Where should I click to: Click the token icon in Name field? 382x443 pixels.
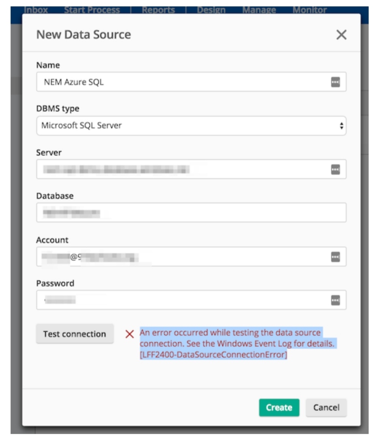click(335, 82)
